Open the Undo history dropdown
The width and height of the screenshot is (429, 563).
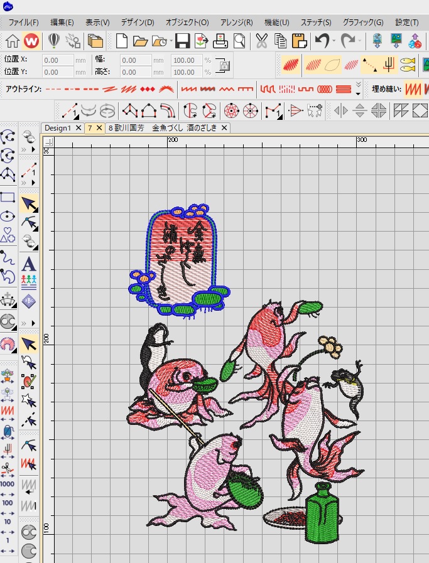coord(334,41)
